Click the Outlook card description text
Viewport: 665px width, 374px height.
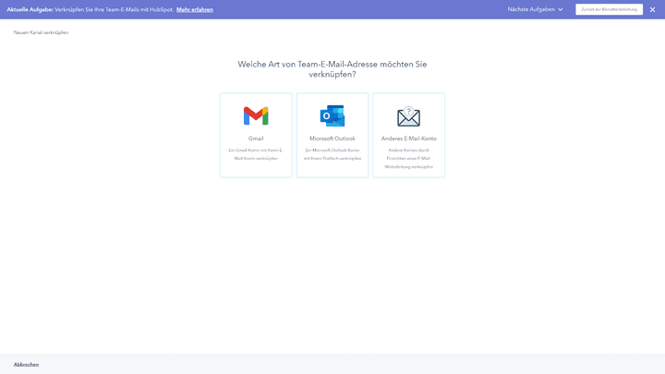(x=332, y=154)
